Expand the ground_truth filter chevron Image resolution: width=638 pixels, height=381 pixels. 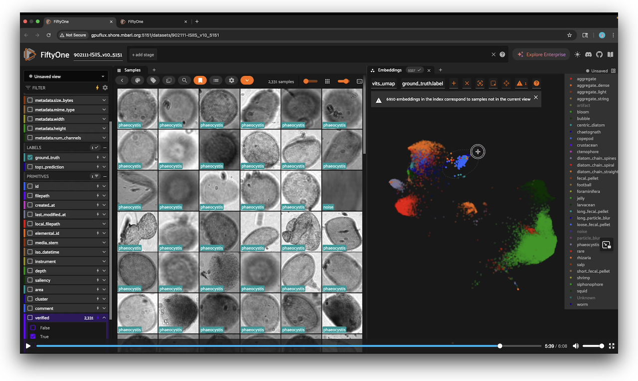[104, 157]
